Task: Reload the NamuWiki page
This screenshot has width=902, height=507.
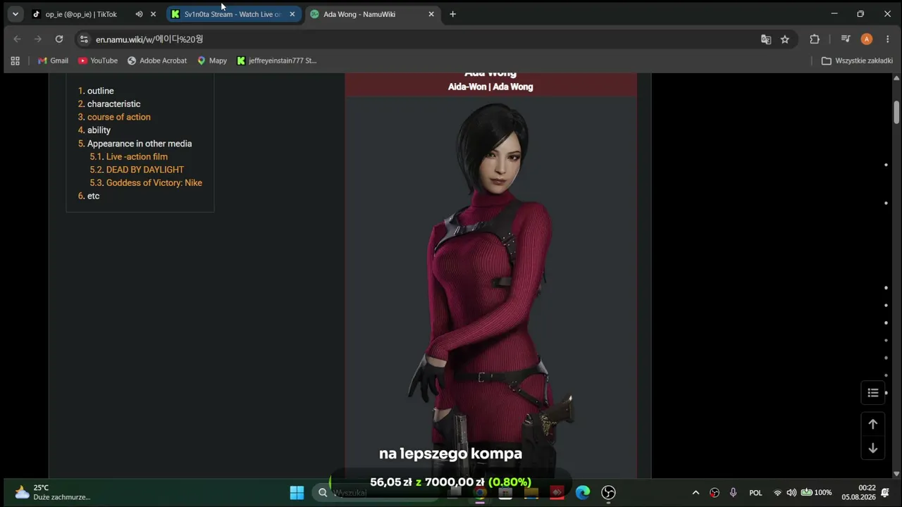Action: (59, 39)
